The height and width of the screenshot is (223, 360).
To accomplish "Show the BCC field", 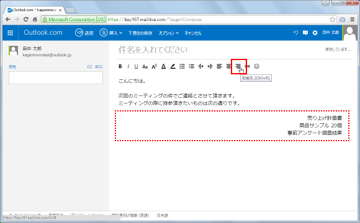I will (x=99, y=67).
